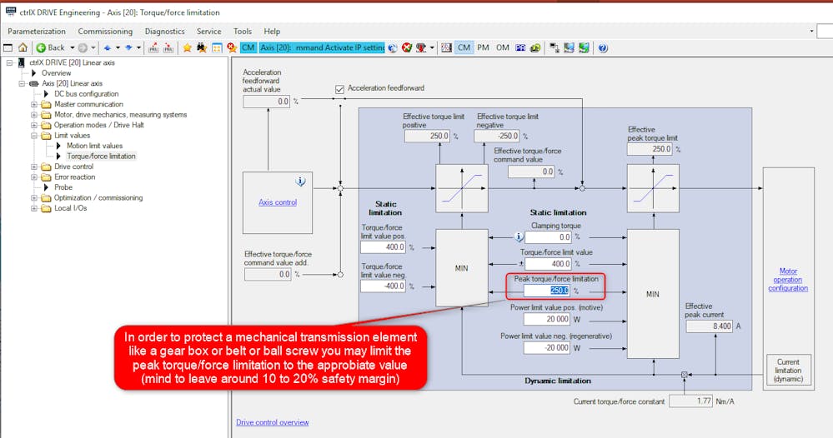This screenshot has width=833, height=438.
Task: Select Overview in the tree
Action: [56, 73]
